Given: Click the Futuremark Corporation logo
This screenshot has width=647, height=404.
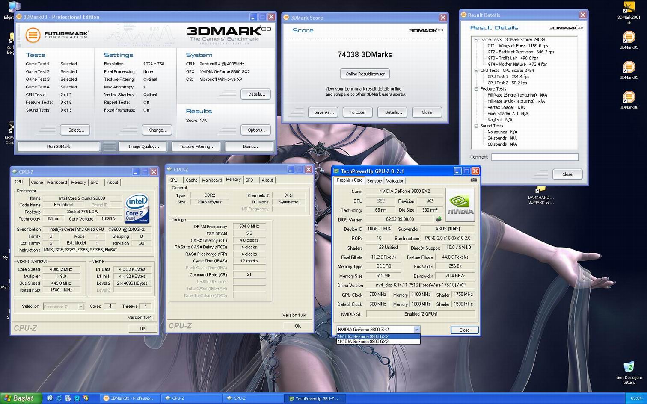Looking at the screenshot, I should [56, 35].
